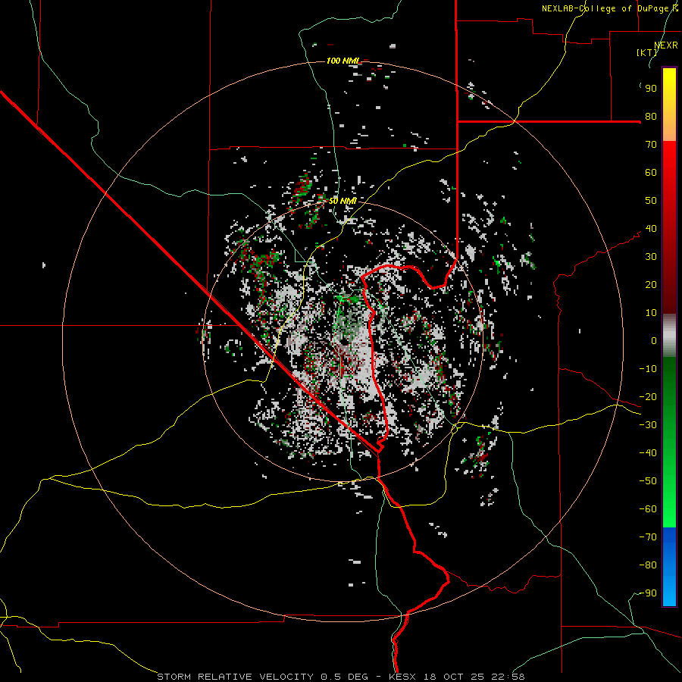682x682 pixels.
Task: Click the '90' value on velocity scale
Action: (x=651, y=89)
